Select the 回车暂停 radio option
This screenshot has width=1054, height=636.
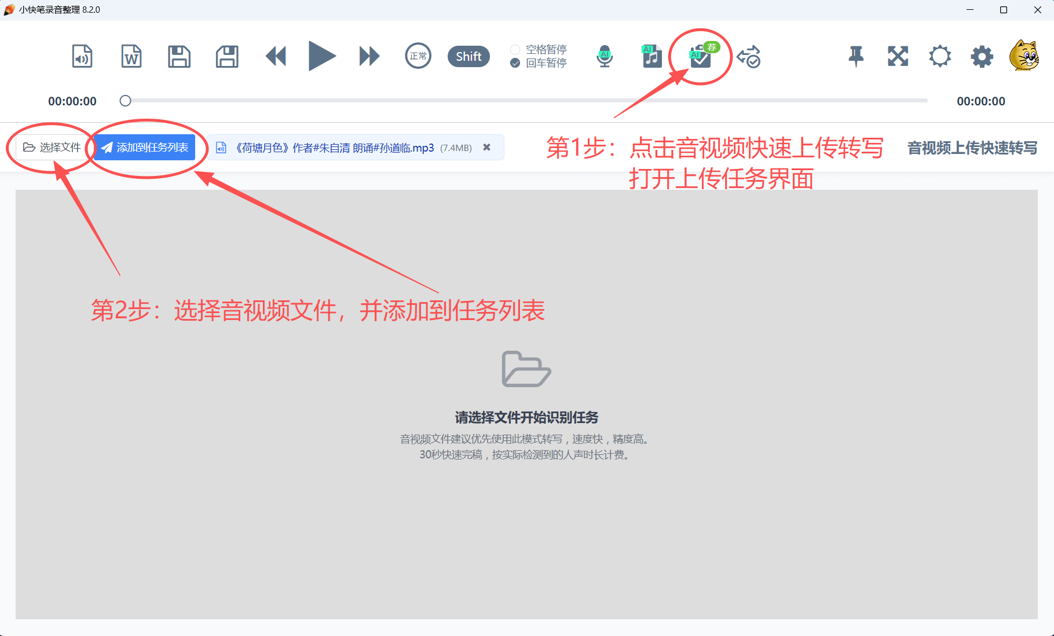click(515, 63)
